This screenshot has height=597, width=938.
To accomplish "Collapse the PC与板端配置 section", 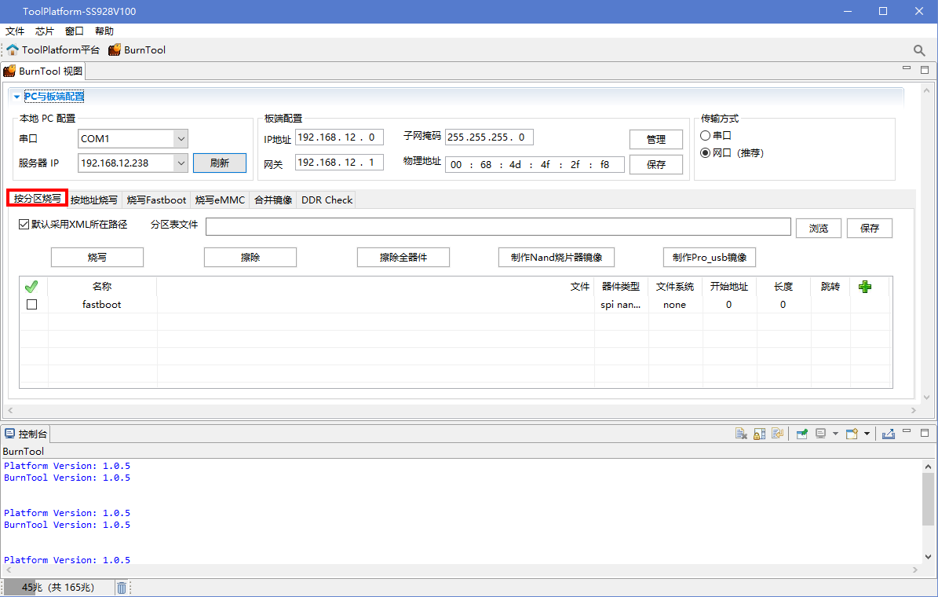I will (17, 97).
